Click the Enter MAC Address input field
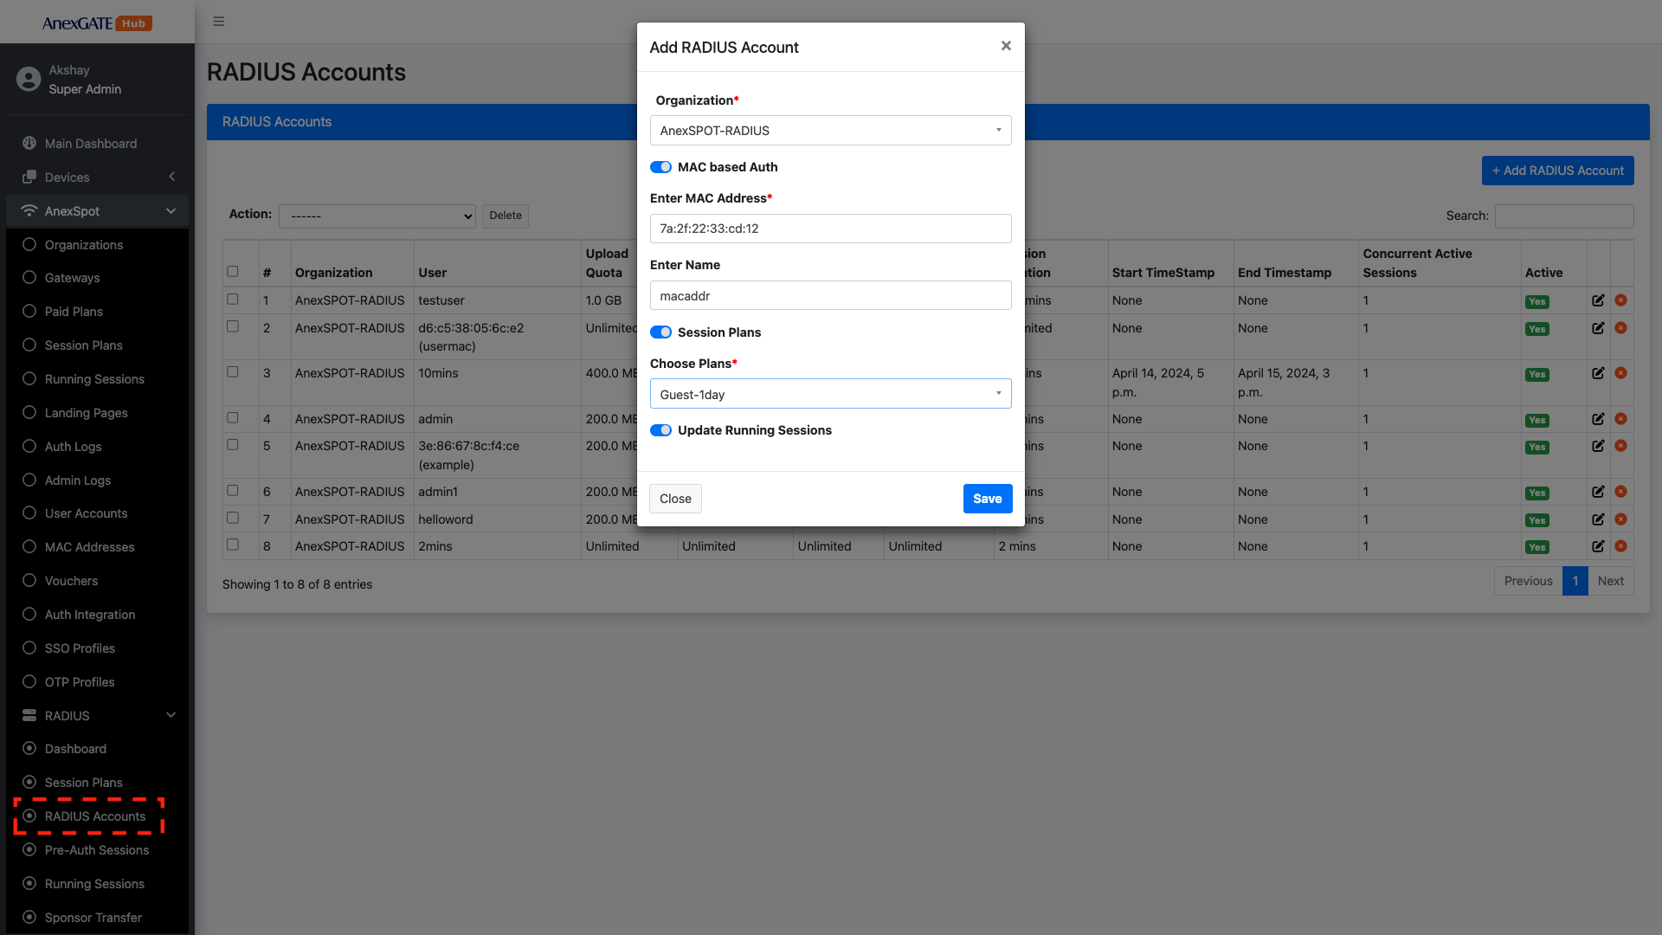Screen dimensions: 1662x935 830,229
